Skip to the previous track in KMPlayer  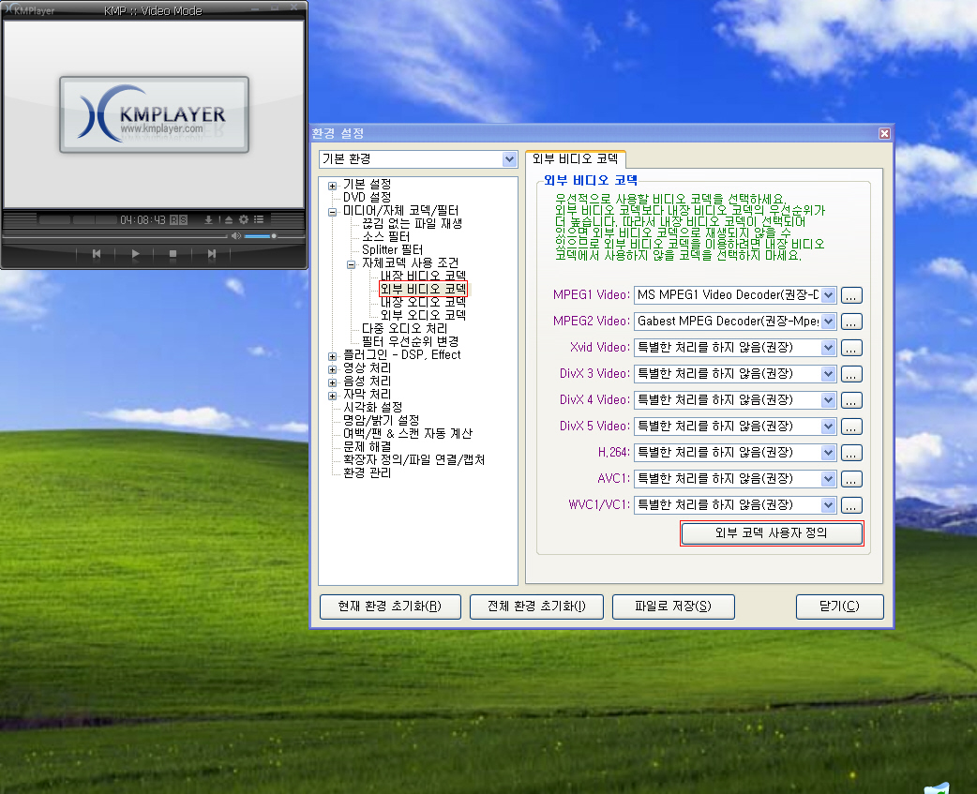96,254
